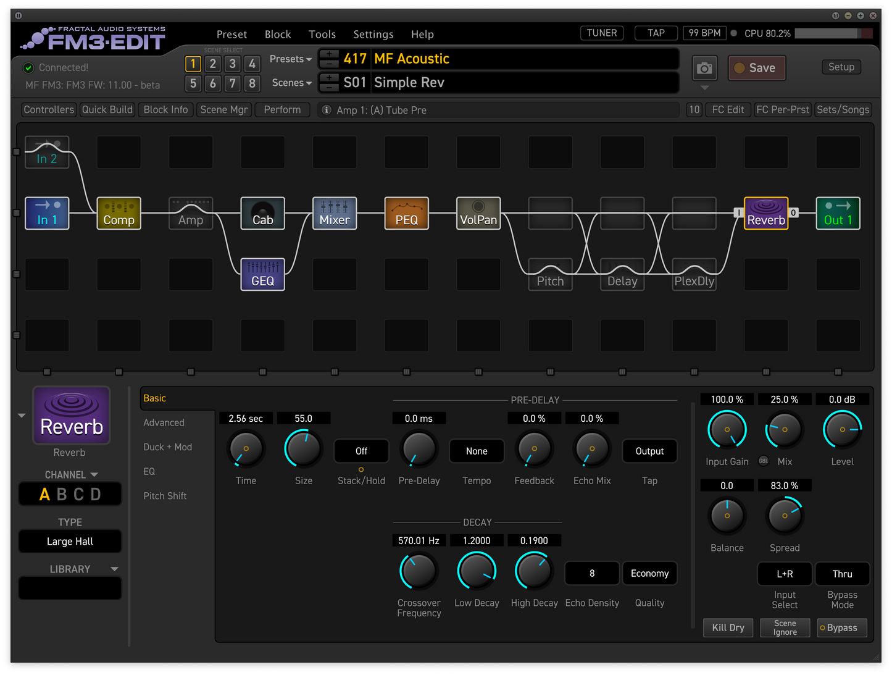Click the Out 1 output block
The width and height of the screenshot is (892, 675).
coord(838,213)
